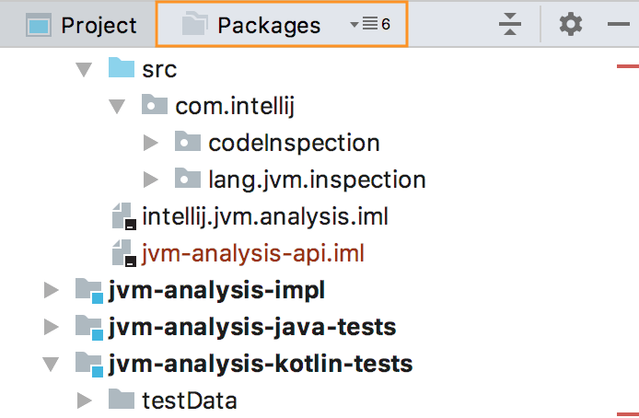Select jvm-analysis-api.iml file
The width and height of the screenshot is (639, 418).
222,253
